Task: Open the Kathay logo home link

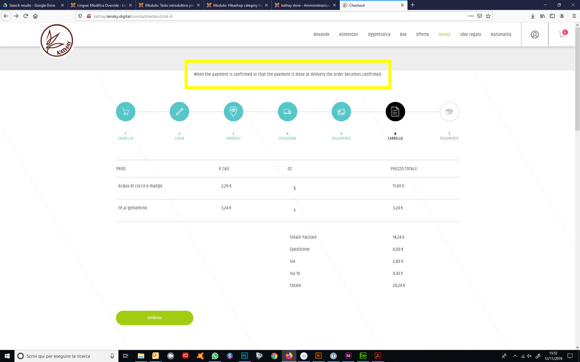Action: point(57,41)
